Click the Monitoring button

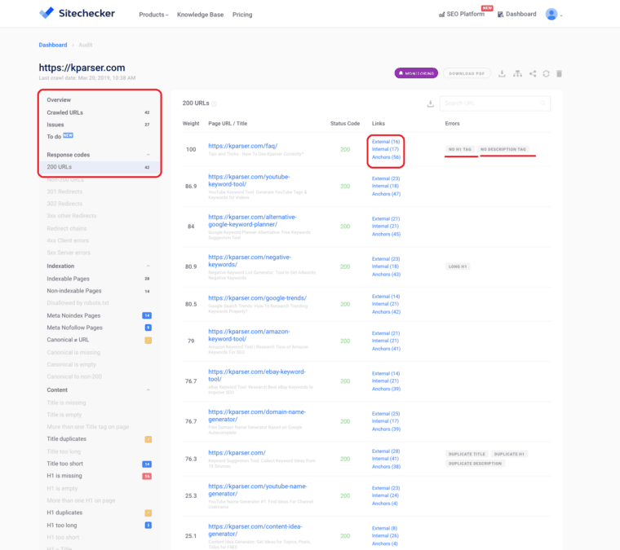[x=416, y=73]
